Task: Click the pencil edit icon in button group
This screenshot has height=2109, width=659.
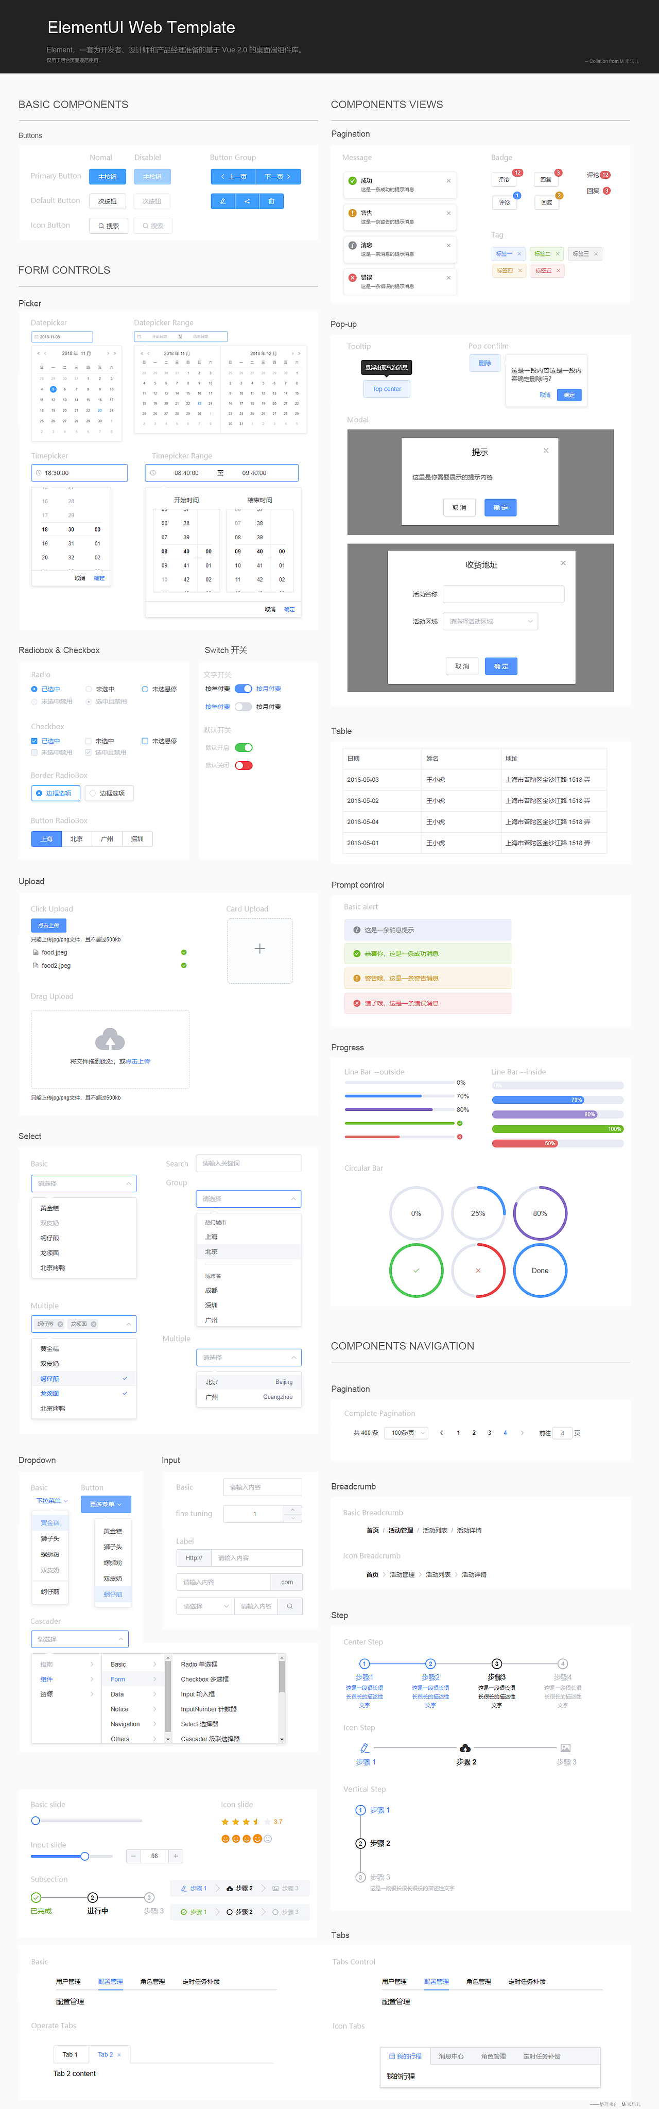Action: 222,200
